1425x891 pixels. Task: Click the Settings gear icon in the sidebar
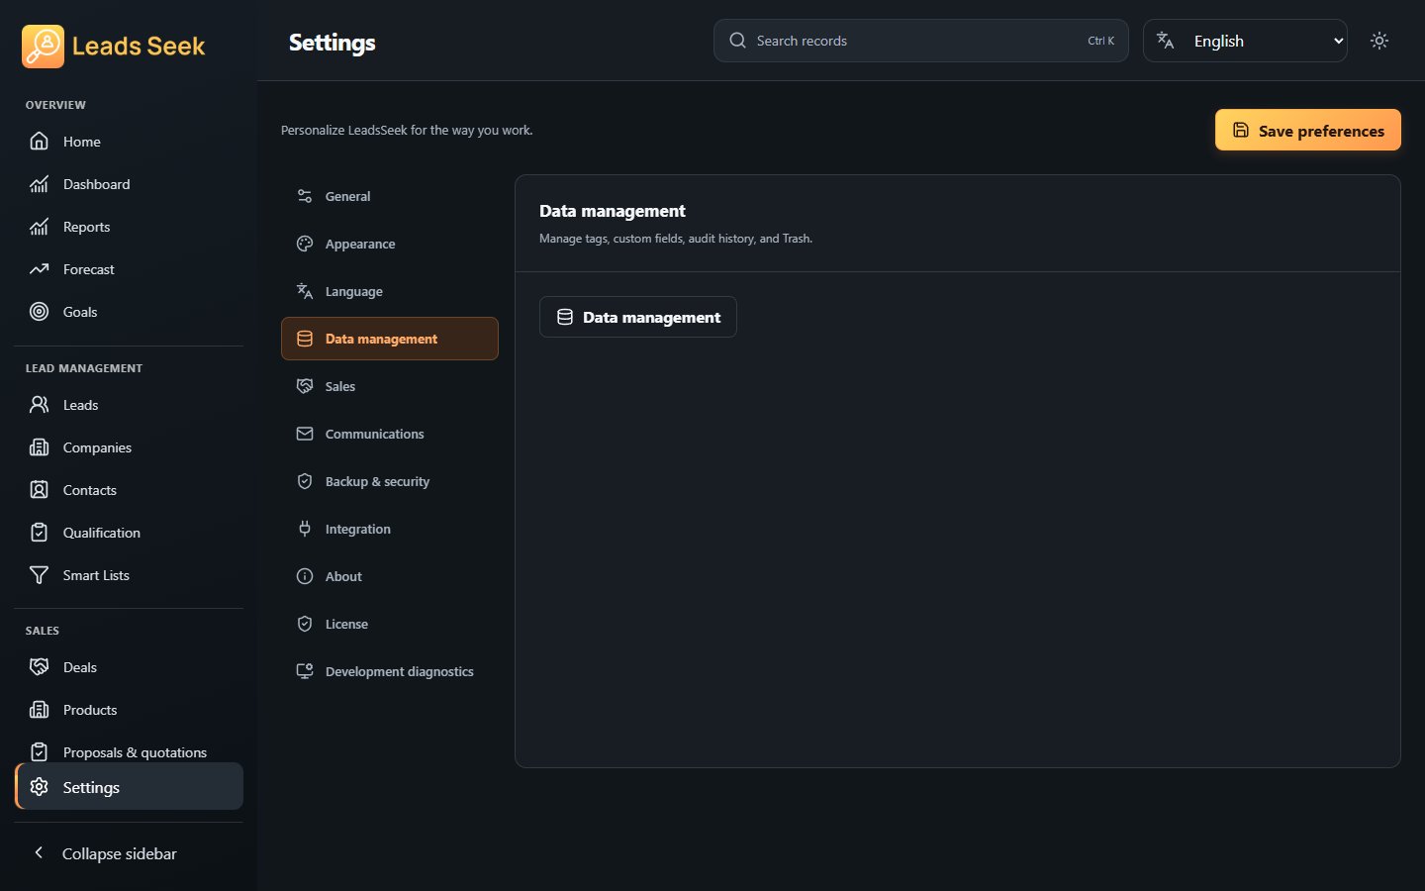point(39,787)
